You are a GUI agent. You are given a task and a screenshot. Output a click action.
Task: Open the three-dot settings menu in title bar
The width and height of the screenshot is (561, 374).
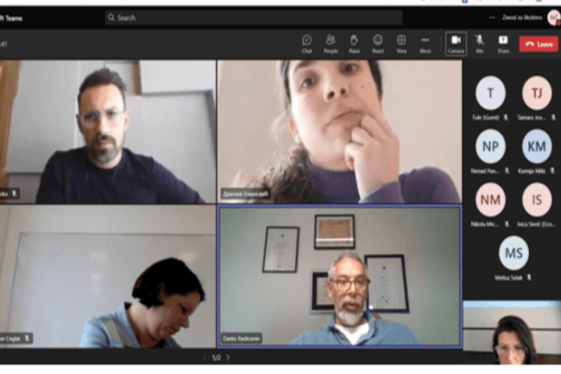[x=493, y=17]
